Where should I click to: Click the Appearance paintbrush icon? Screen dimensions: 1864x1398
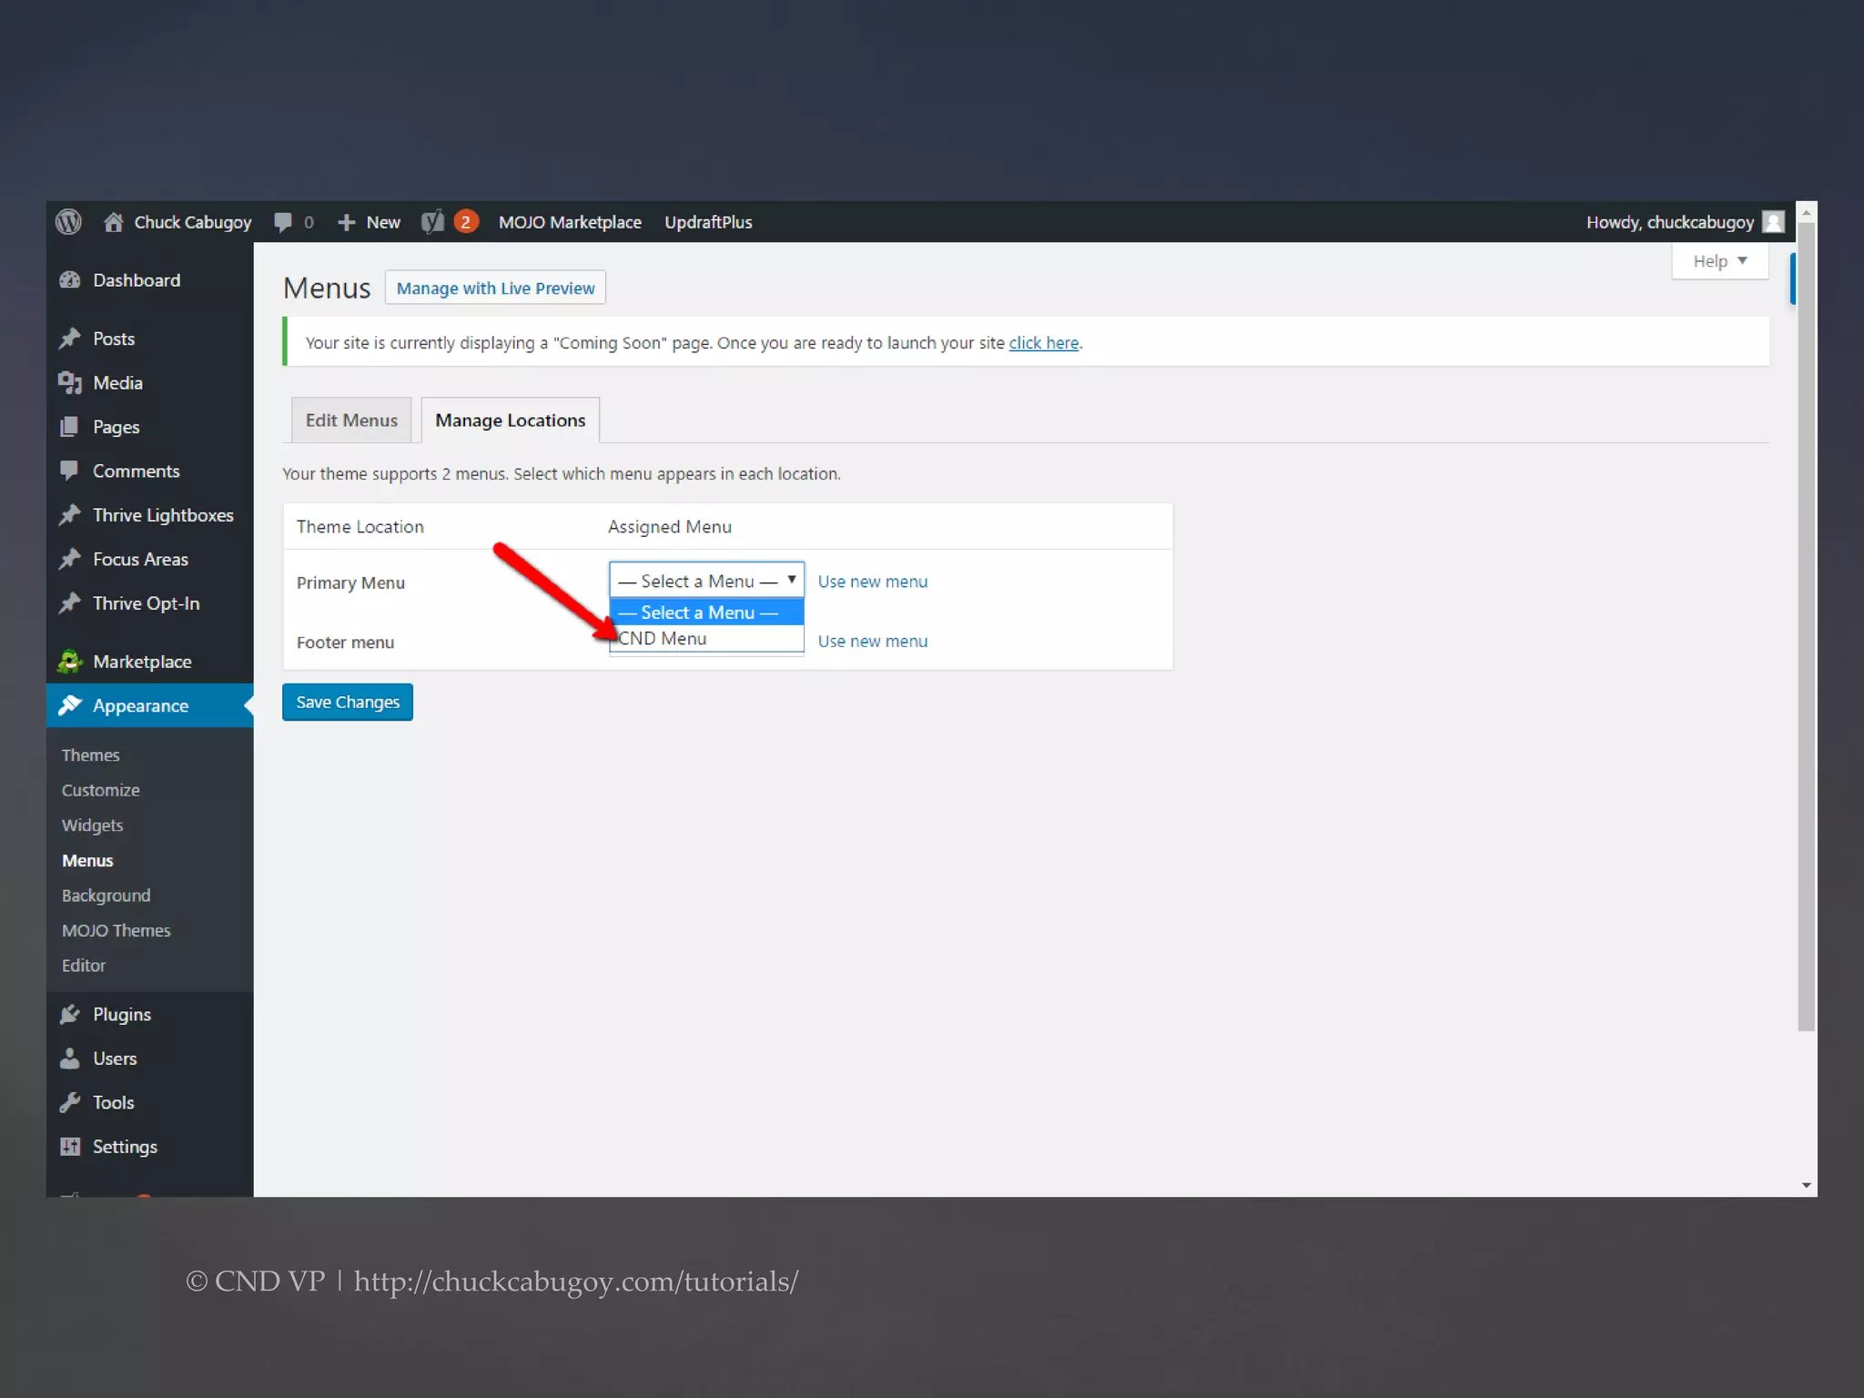coord(70,705)
